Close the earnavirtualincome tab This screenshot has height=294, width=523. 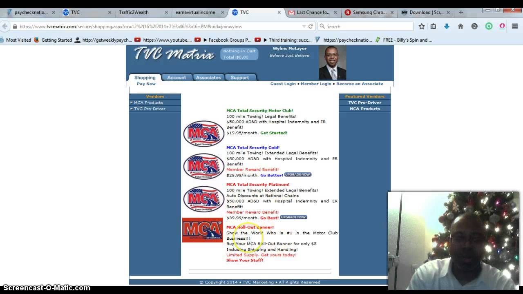click(223, 12)
